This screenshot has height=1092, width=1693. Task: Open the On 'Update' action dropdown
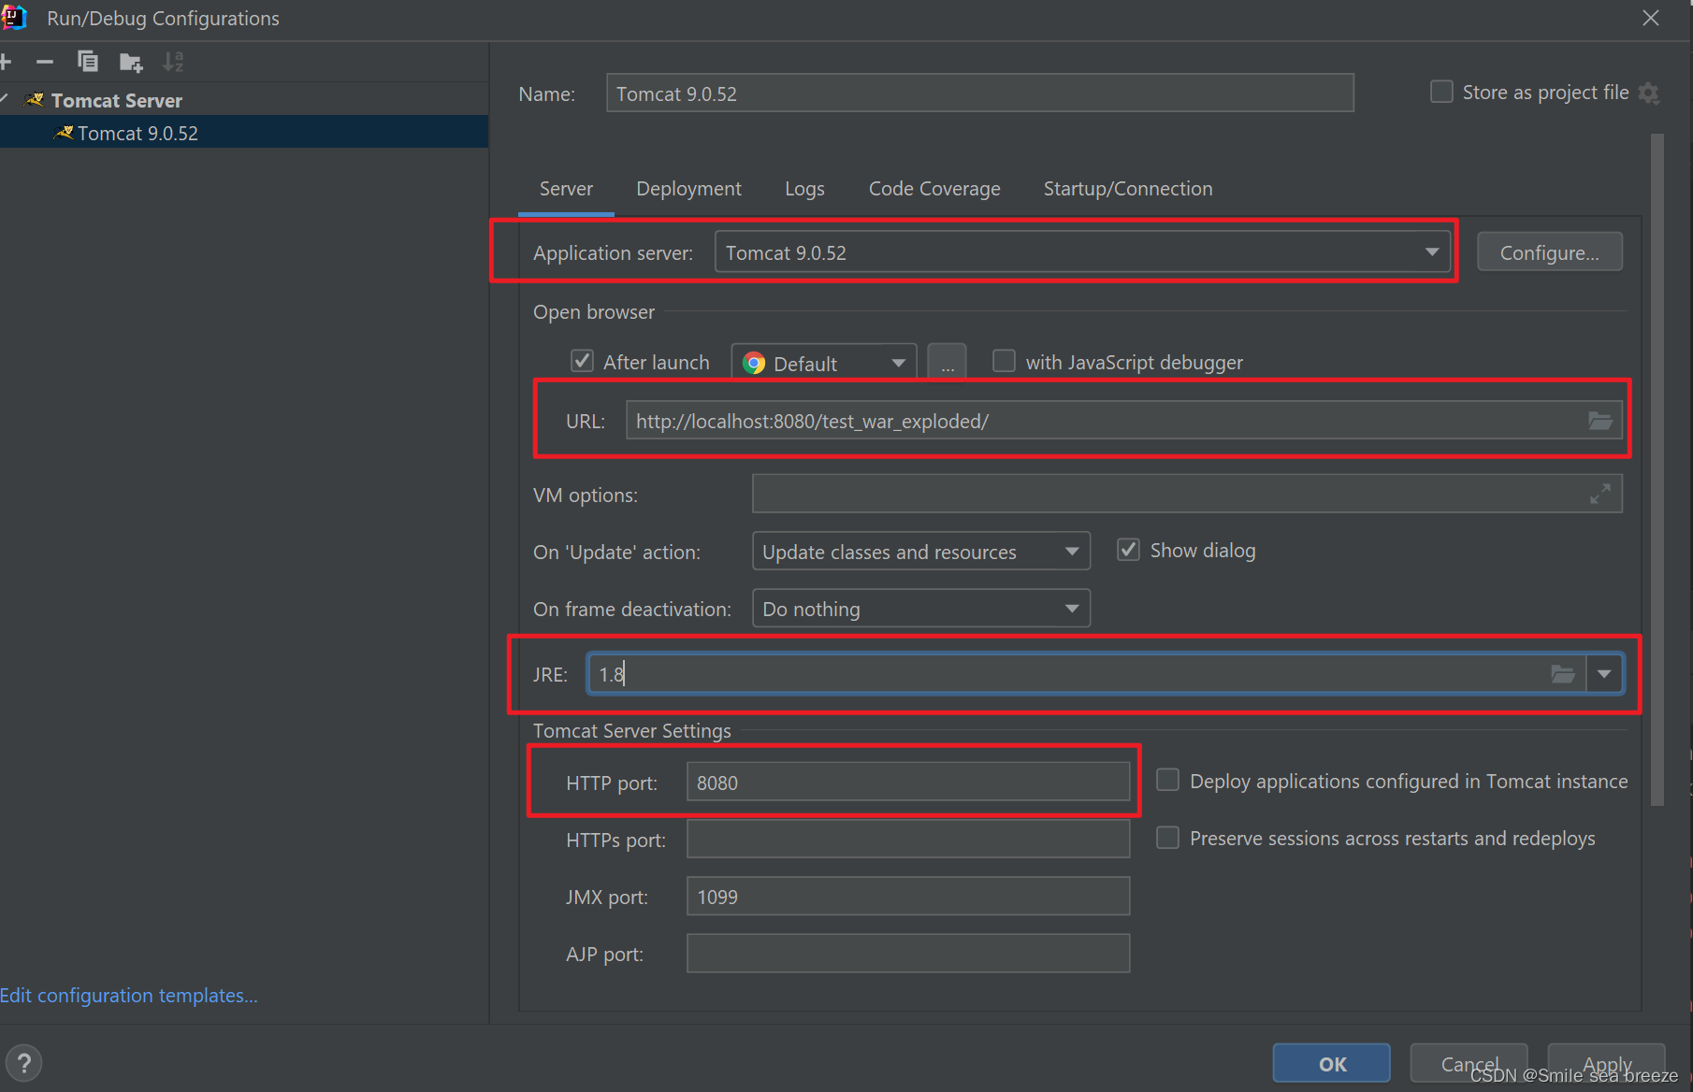pos(920,552)
